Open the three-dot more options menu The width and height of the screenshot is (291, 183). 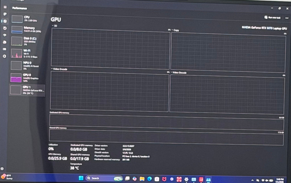[x=287, y=18]
